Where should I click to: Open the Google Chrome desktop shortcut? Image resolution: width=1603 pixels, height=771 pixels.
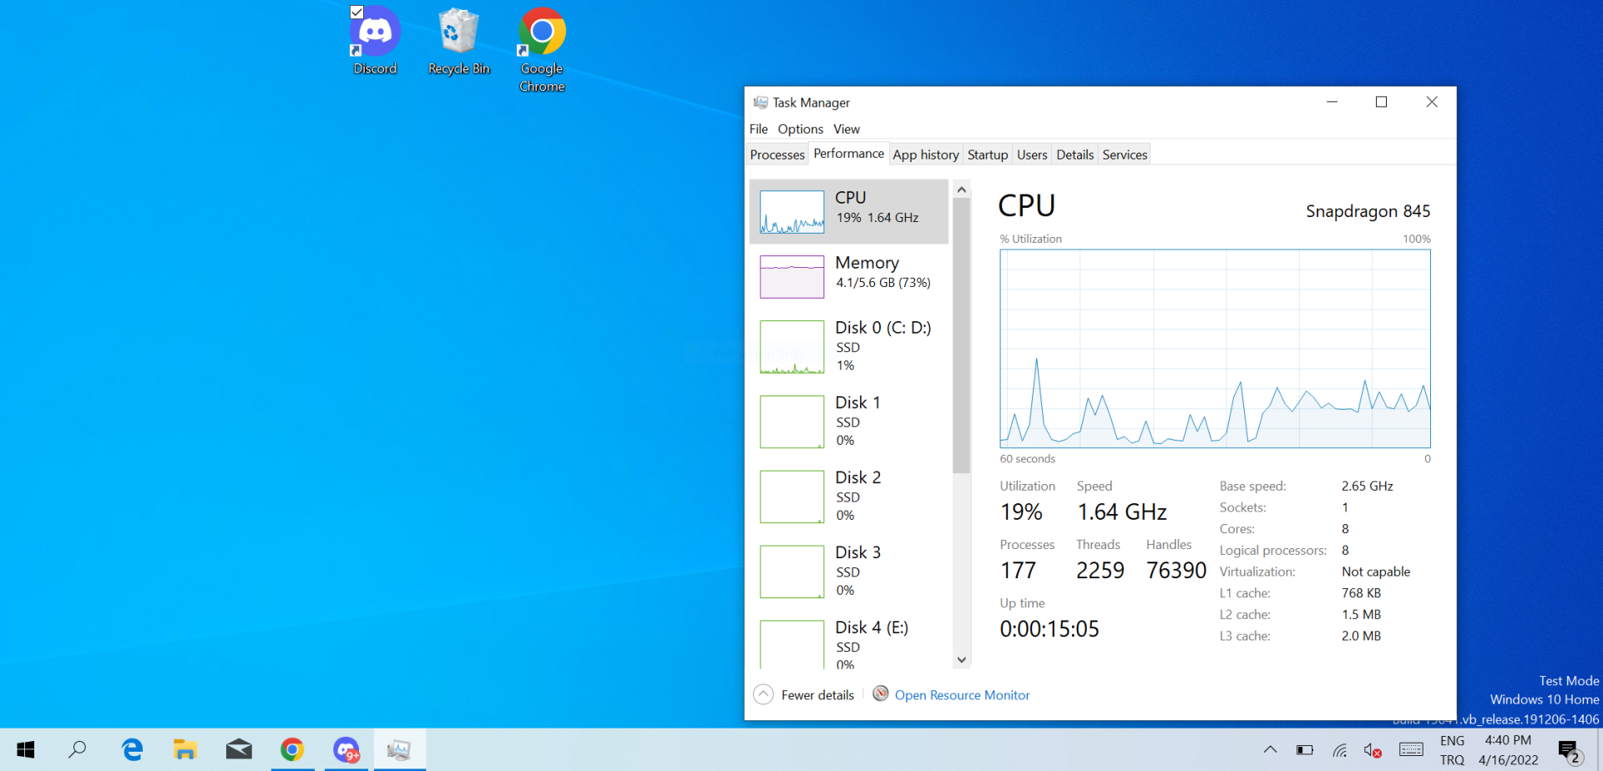(x=542, y=49)
